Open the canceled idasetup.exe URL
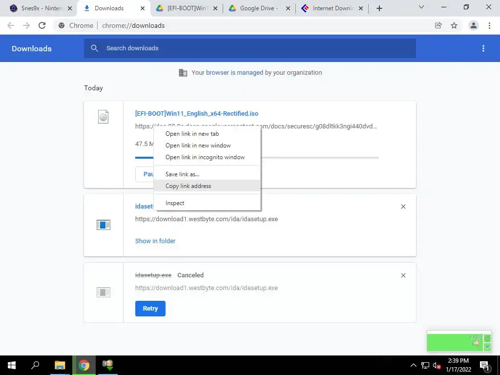This screenshot has height=375, width=500. (207, 288)
